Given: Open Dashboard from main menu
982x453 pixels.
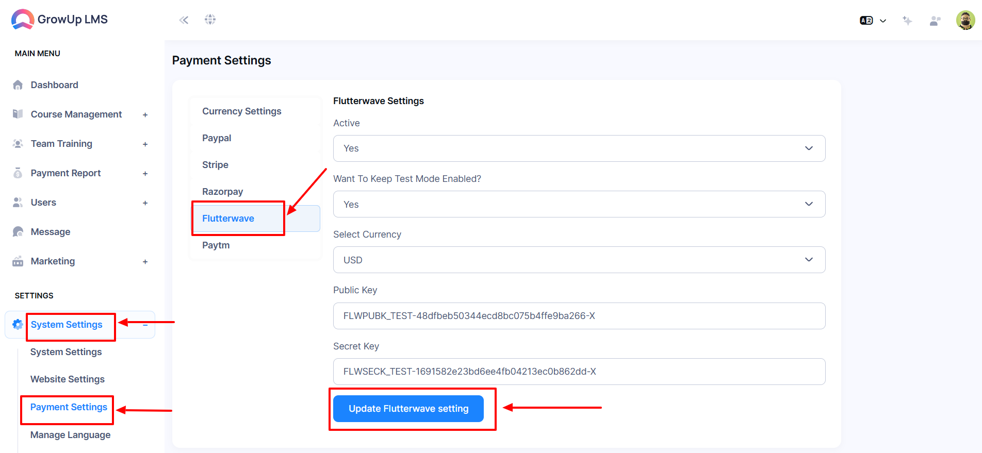Looking at the screenshot, I should pos(55,85).
